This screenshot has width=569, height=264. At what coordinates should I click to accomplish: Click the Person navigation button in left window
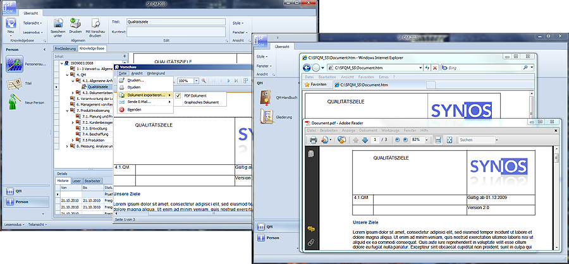click(x=26, y=201)
